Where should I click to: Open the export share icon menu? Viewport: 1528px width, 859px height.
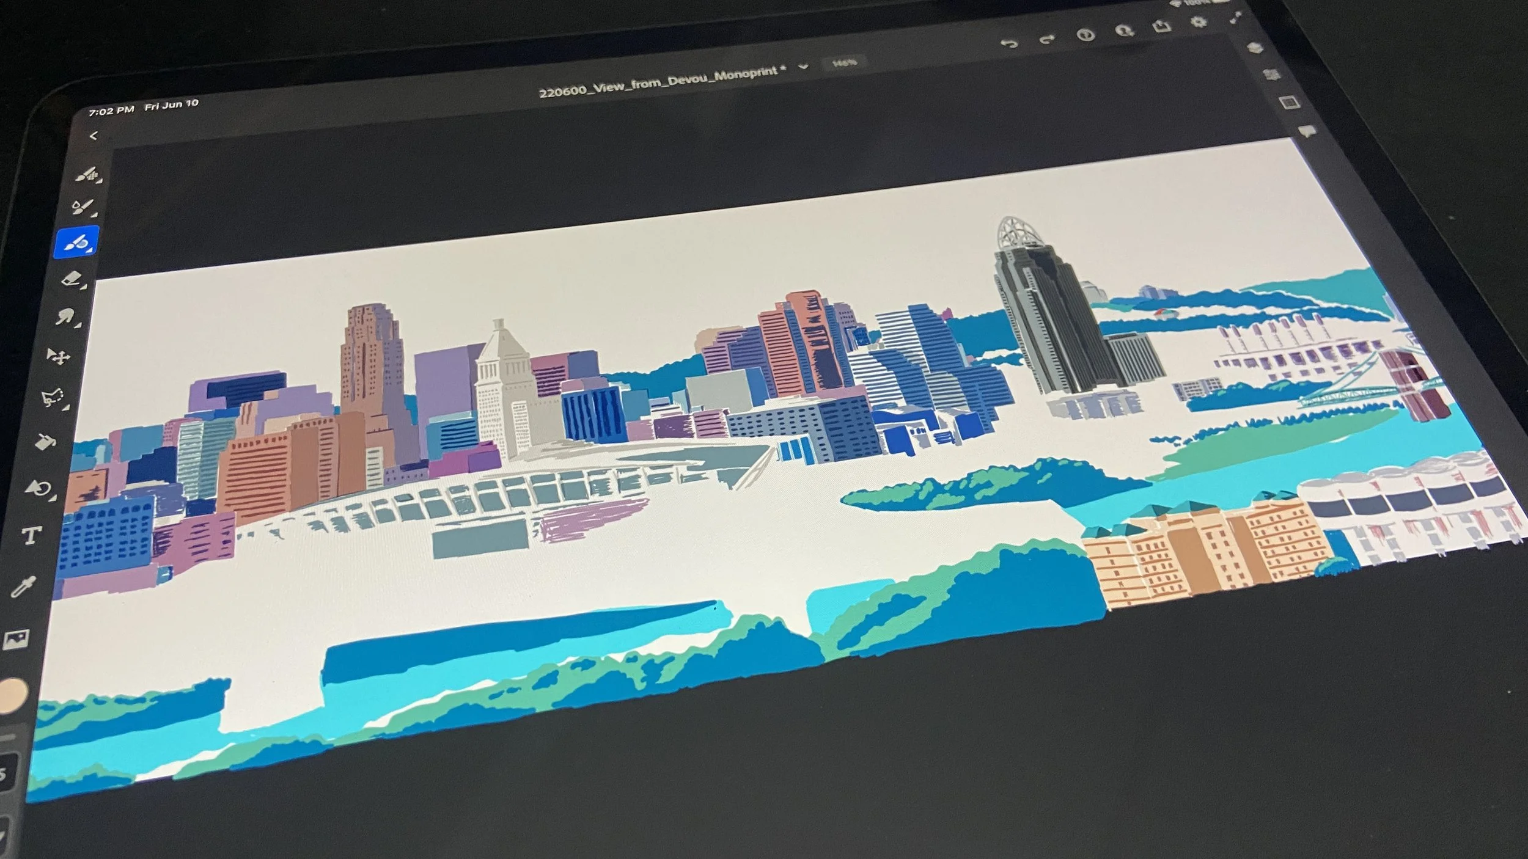1161,26
